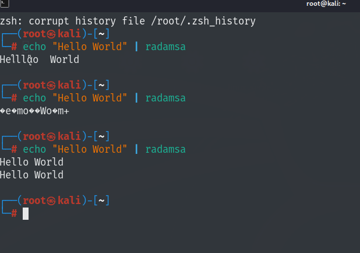Click the corrupt history file warning line
360x253 pixels.
[x=128, y=21]
